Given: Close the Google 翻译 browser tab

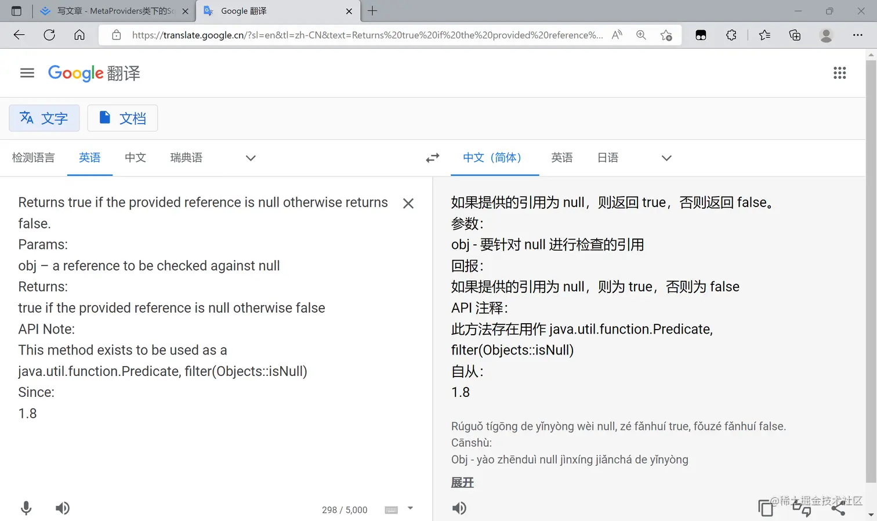Looking at the screenshot, I should pyautogui.click(x=349, y=11).
